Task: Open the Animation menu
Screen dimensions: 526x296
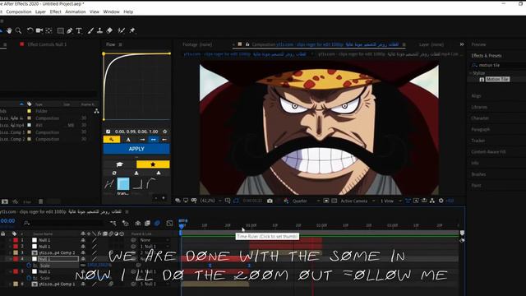Action: (x=76, y=12)
